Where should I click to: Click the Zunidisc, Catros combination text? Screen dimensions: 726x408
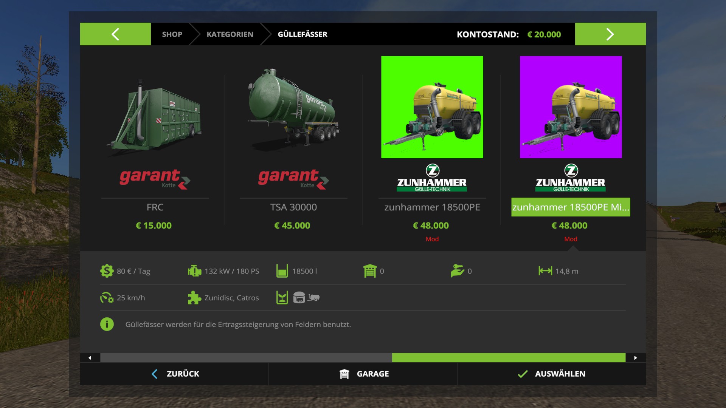pyautogui.click(x=232, y=298)
